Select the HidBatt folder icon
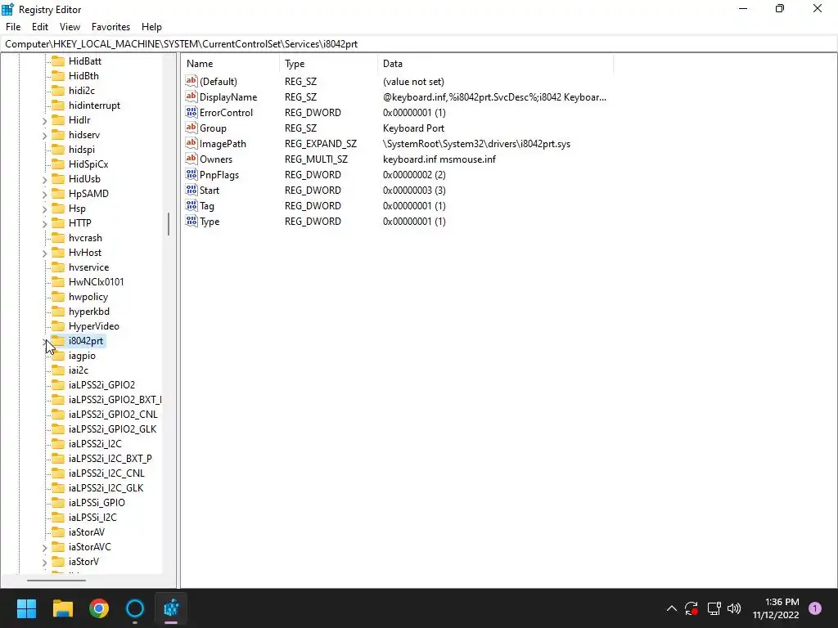The image size is (838, 628). coord(58,61)
